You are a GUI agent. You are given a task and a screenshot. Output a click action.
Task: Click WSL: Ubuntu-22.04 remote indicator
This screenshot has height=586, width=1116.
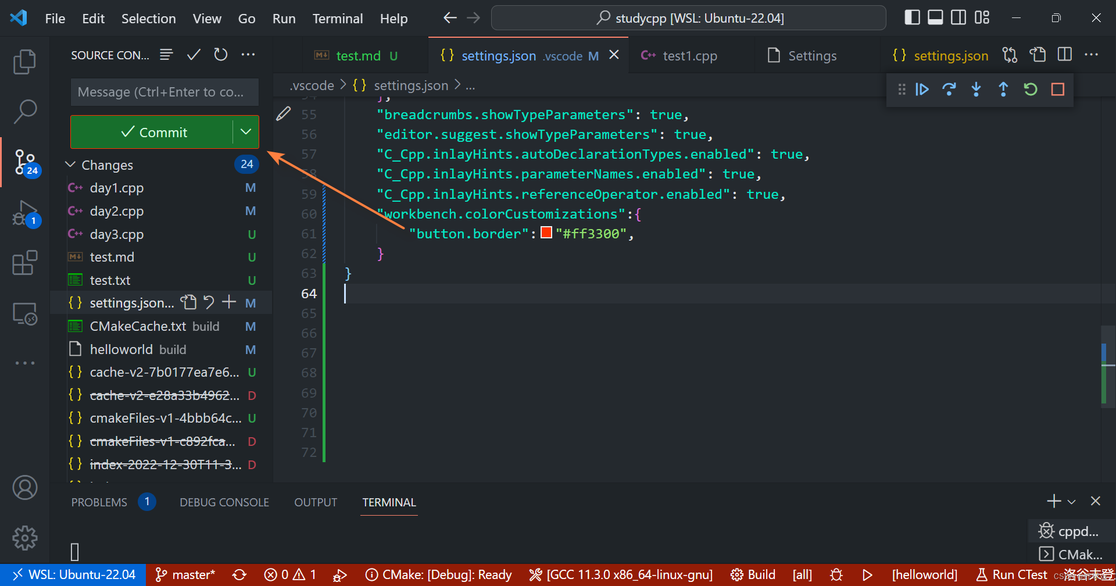[x=73, y=575]
